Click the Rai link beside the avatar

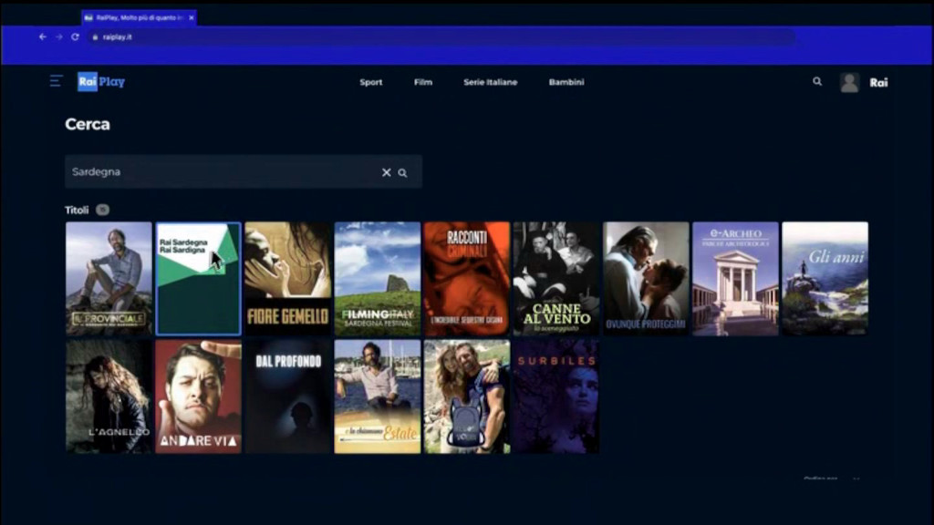[878, 83]
